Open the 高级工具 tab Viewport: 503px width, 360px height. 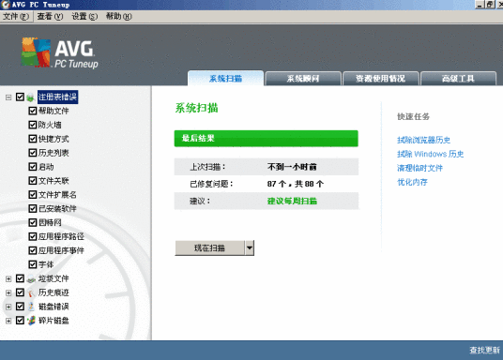click(458, 79)
